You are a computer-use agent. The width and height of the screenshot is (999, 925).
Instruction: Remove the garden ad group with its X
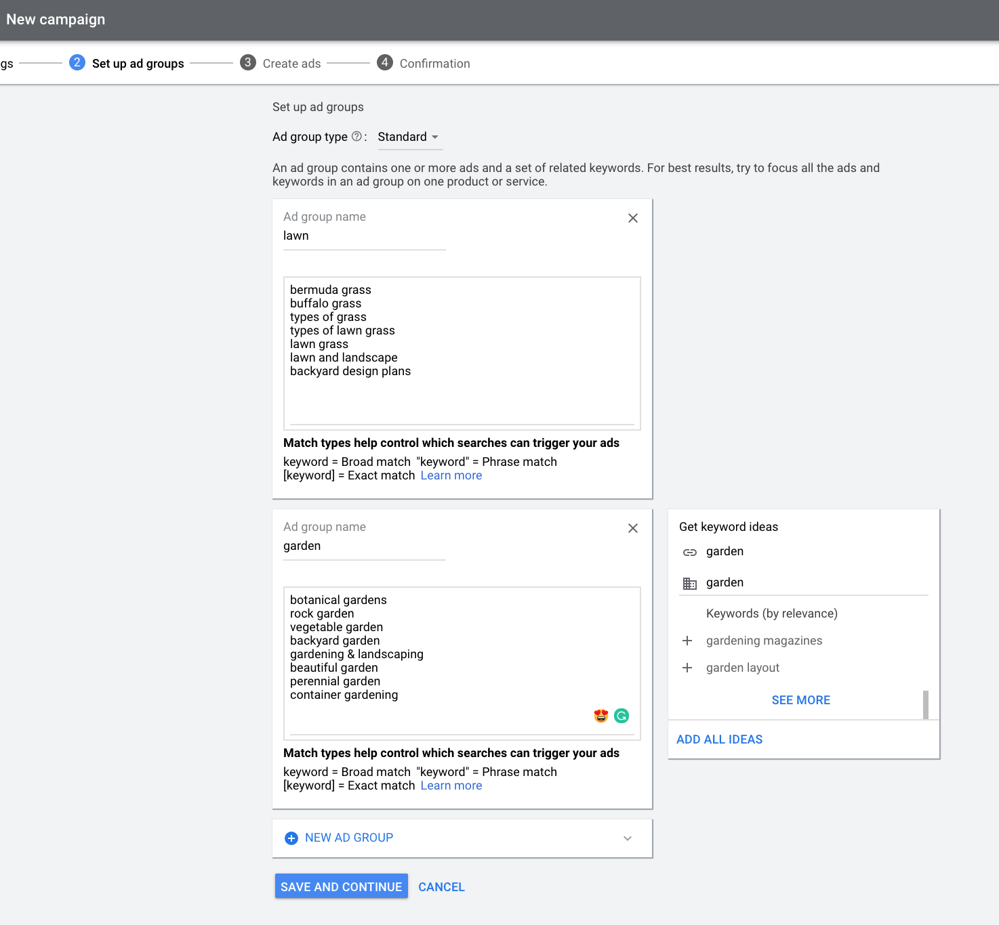coord(632,528)
